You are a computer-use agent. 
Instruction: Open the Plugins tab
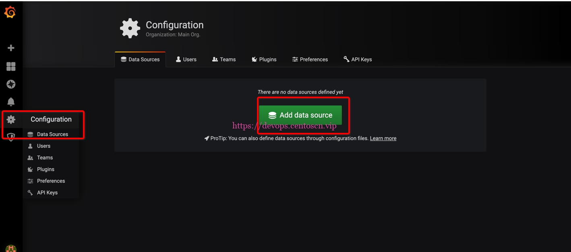[x=264, y=59]
